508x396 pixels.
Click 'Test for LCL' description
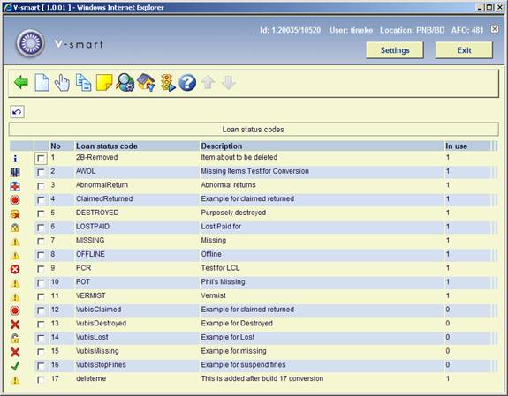[x=220, y=268]
